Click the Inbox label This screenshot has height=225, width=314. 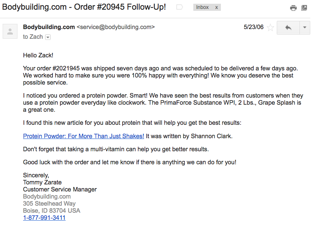pyautogui.click(x=203, y=7)
